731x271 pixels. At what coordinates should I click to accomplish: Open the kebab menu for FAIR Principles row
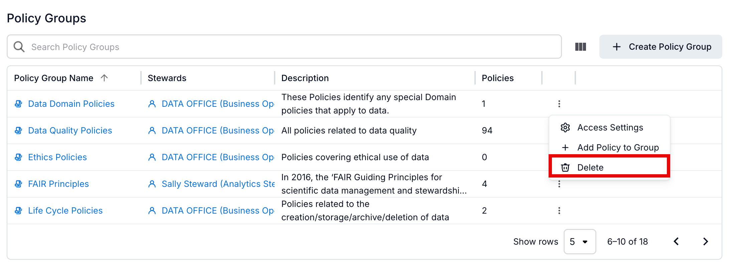[x=559, y=184]
